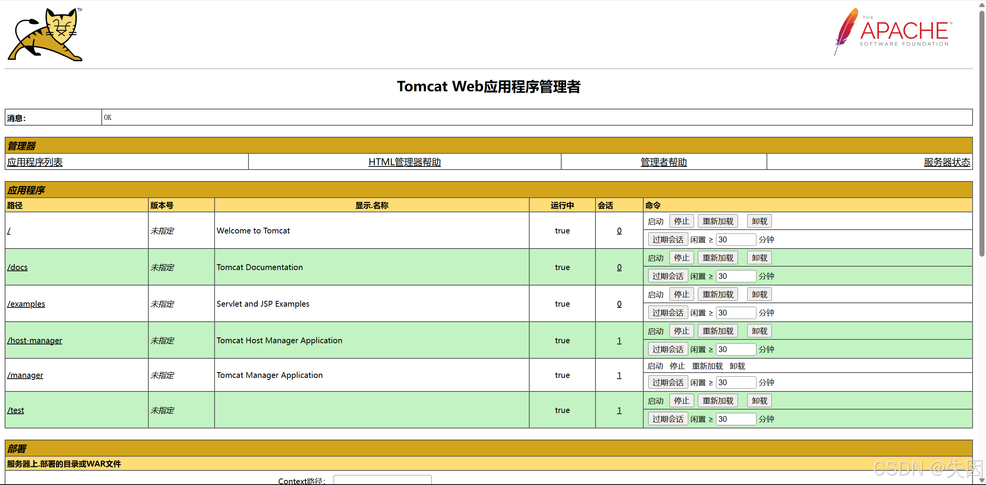Click the page vertical scrollbar
Viewport: 986px width, 485px height.
click(x=982, y=133)
